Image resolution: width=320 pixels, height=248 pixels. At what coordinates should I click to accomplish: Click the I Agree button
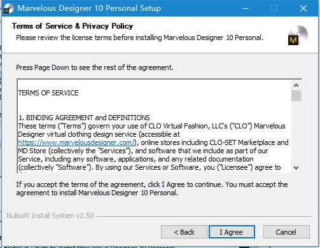point(232,232)
